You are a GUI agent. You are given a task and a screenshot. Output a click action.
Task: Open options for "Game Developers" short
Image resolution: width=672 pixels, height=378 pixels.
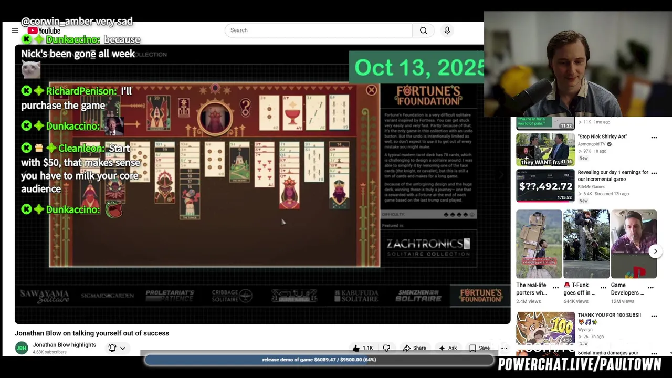point(650,288)
